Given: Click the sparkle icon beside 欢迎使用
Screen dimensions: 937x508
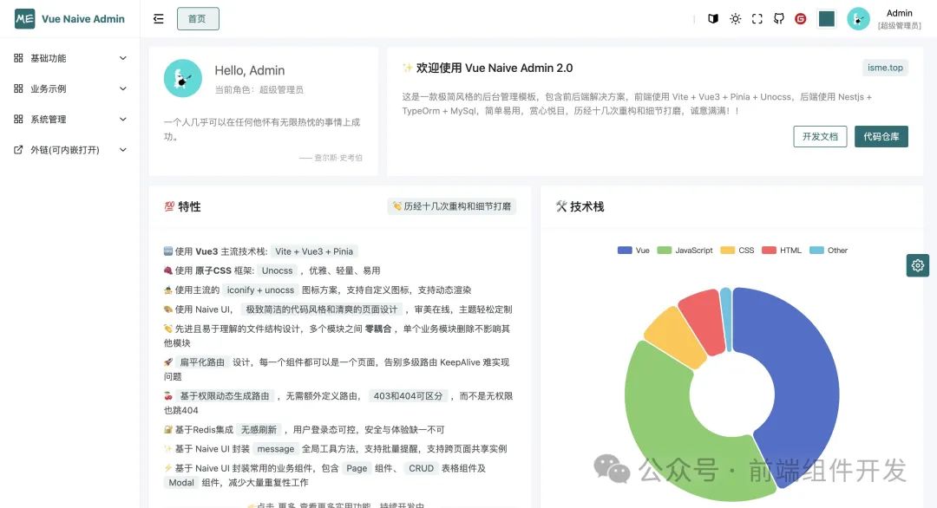Looking at the screenshot, I should [x=408, y=68].
